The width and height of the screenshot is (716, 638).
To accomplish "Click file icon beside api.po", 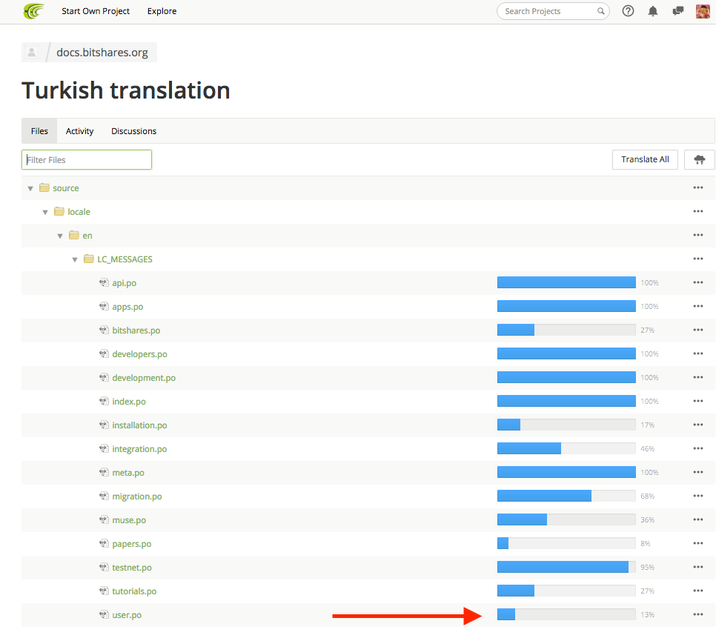I will click(104, 282).
